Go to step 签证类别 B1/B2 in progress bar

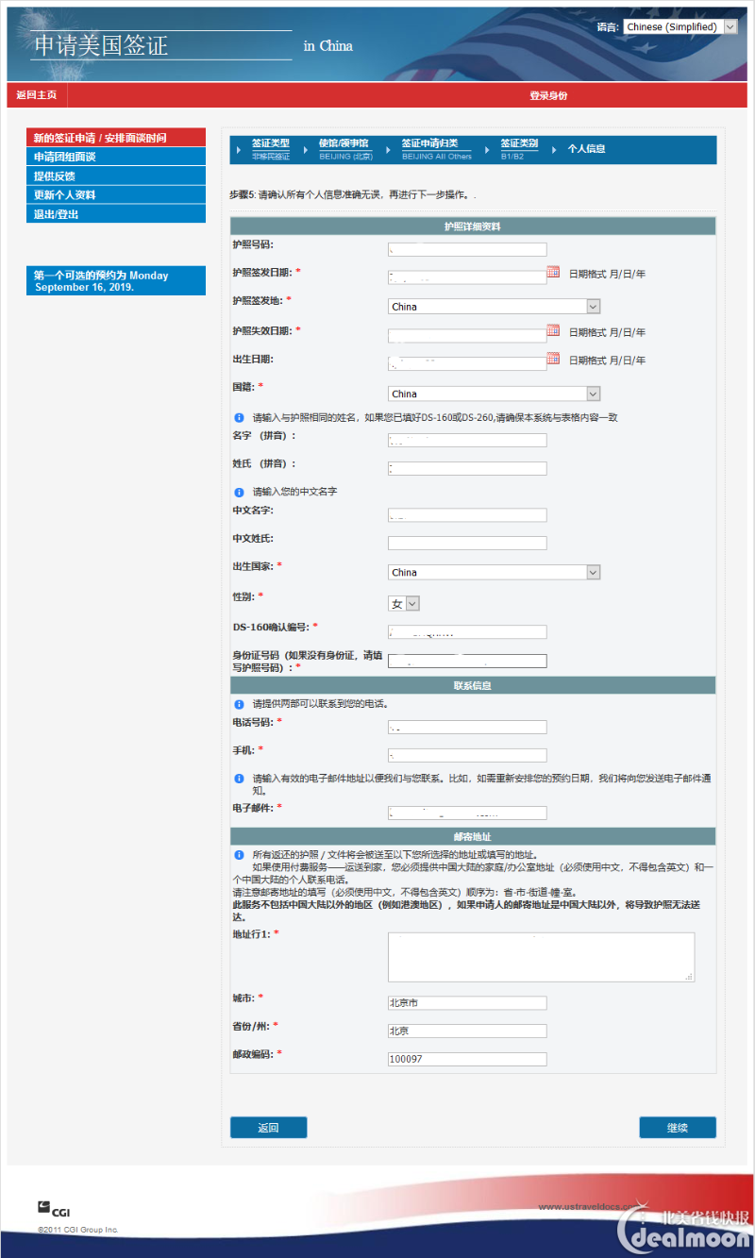click(x=519, y=149)
